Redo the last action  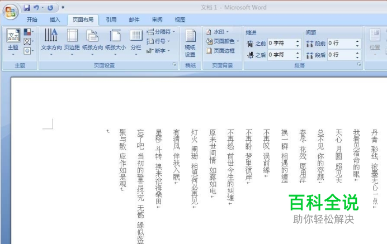pos(50,8)
